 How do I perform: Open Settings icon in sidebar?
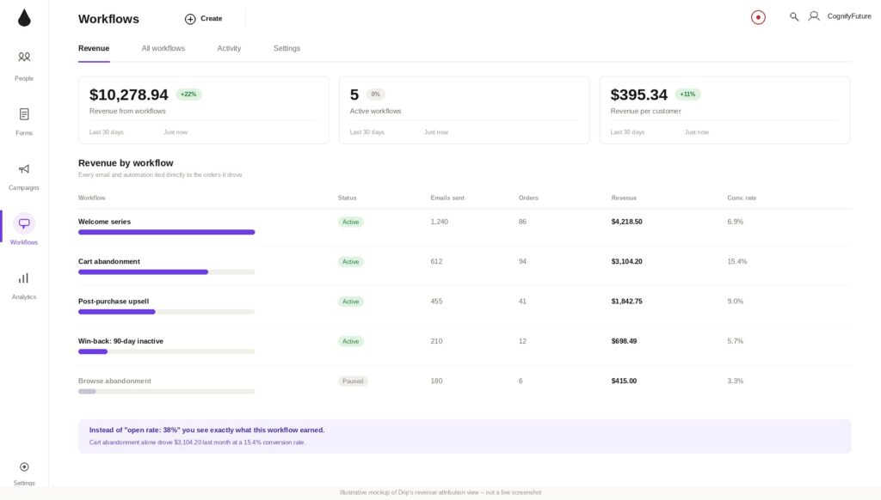click(x=24, y=466)
